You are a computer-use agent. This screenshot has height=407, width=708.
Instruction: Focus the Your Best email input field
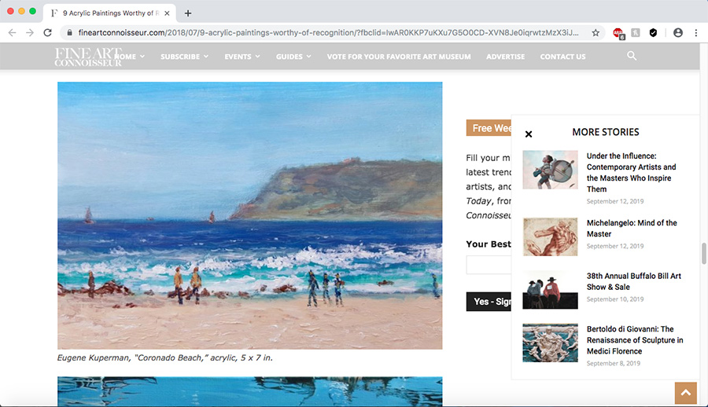(x=489, y=265)
